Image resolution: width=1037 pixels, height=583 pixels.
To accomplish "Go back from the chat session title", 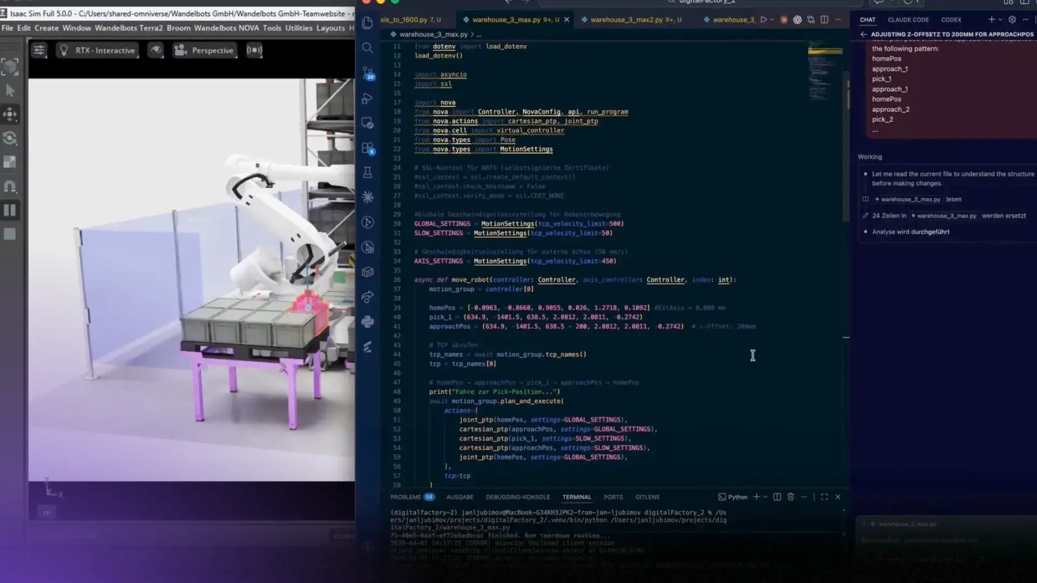I will 864,34.
